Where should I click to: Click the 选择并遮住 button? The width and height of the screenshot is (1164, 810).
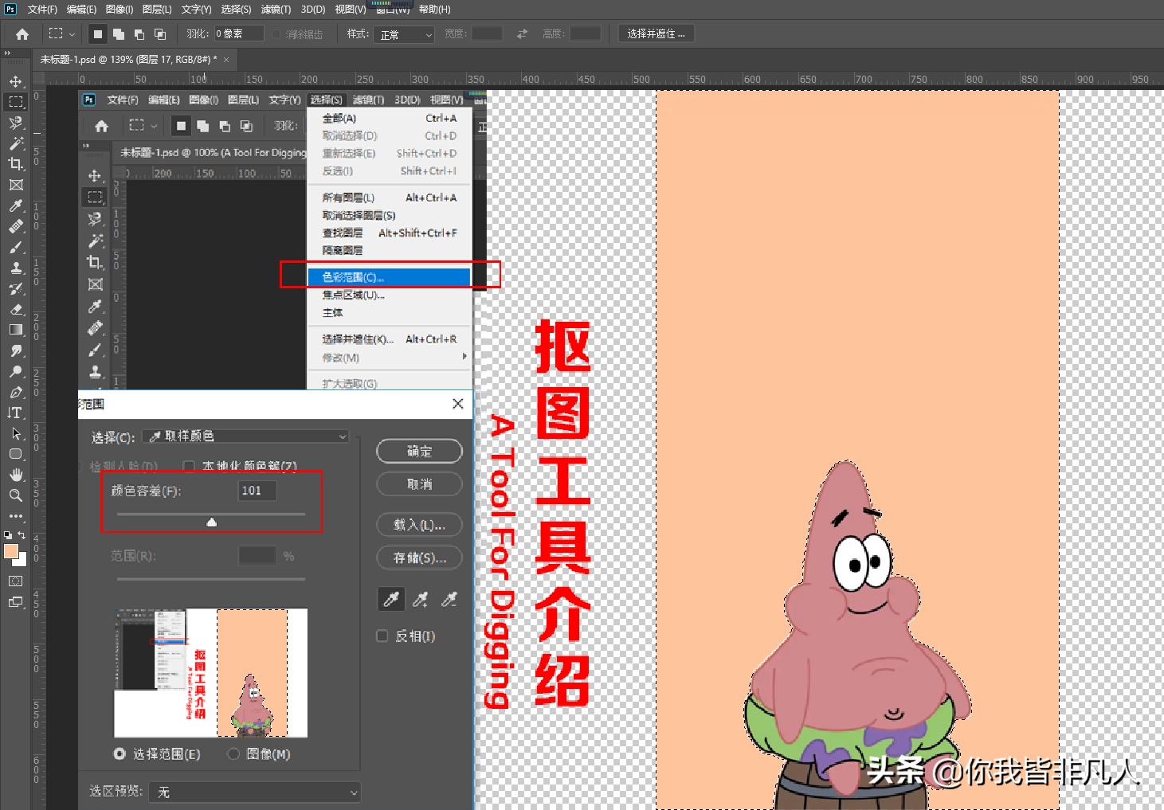(x=656, y=33)
